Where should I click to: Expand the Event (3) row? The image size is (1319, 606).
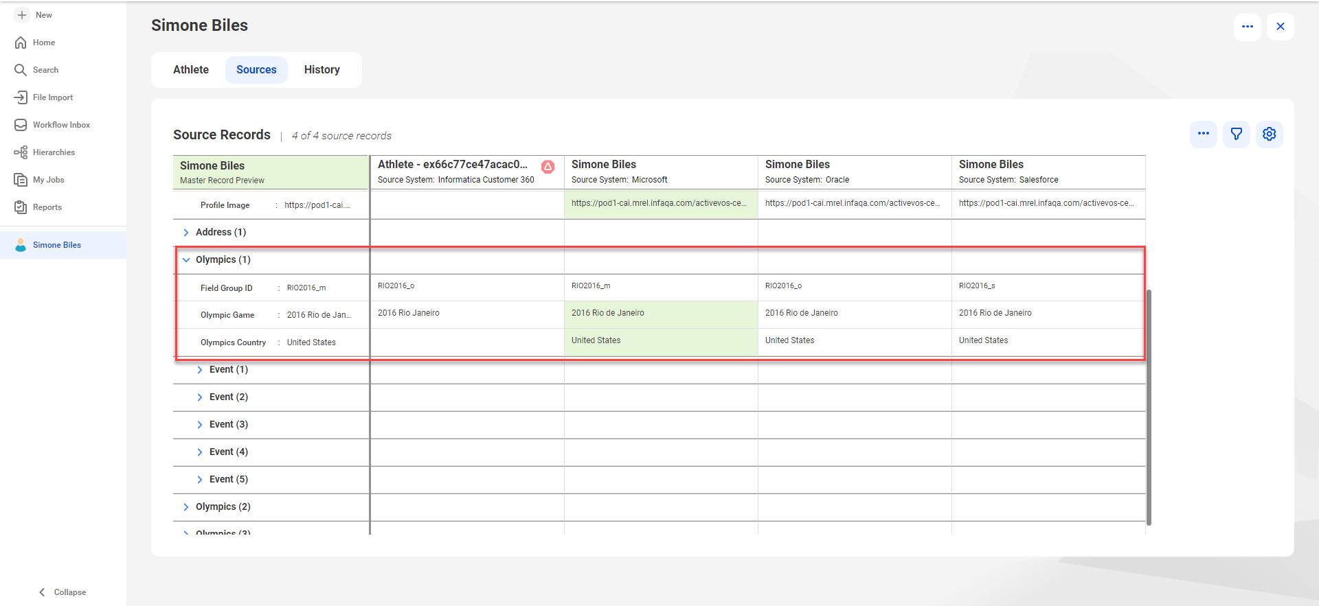(200, 425)
